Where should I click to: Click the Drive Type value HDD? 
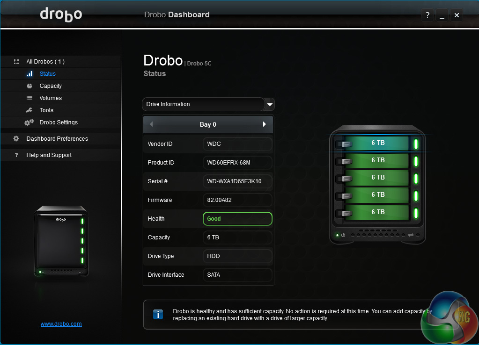point(237,256)
